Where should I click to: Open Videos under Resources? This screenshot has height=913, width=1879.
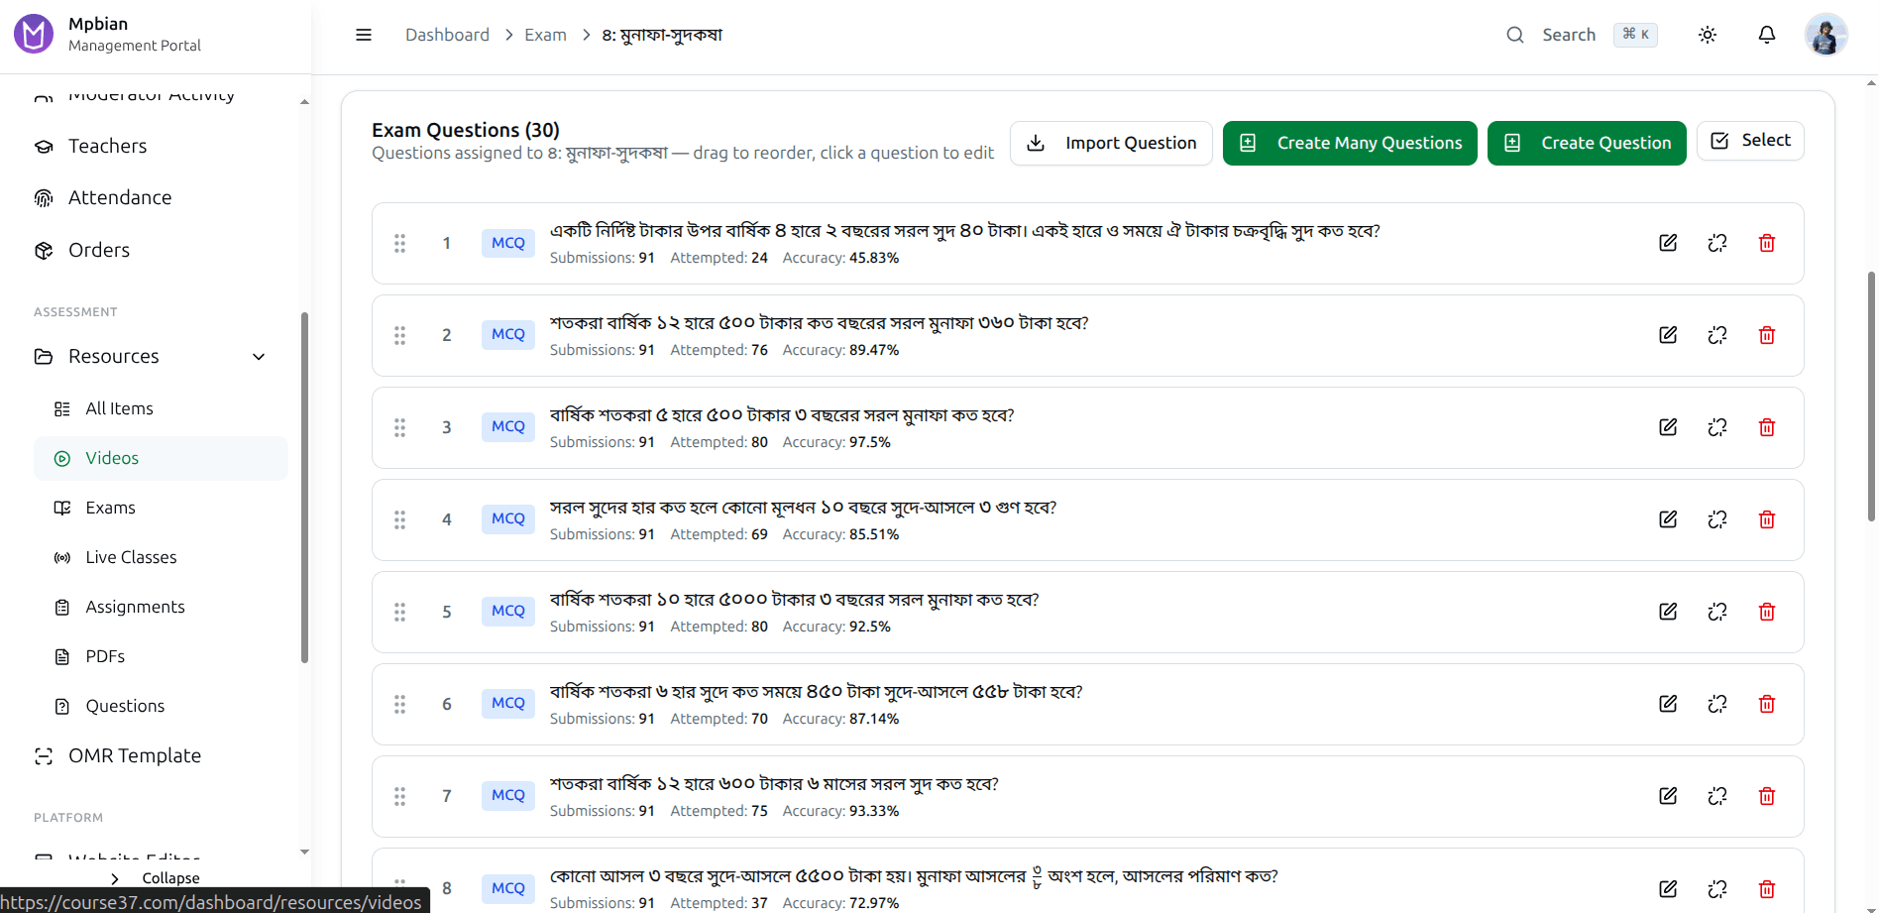161,458
